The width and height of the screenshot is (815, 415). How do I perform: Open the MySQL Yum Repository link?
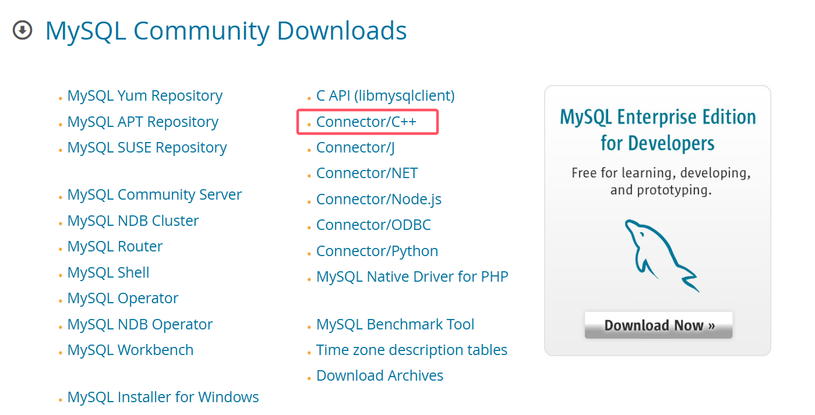click(x=145, y=95)
